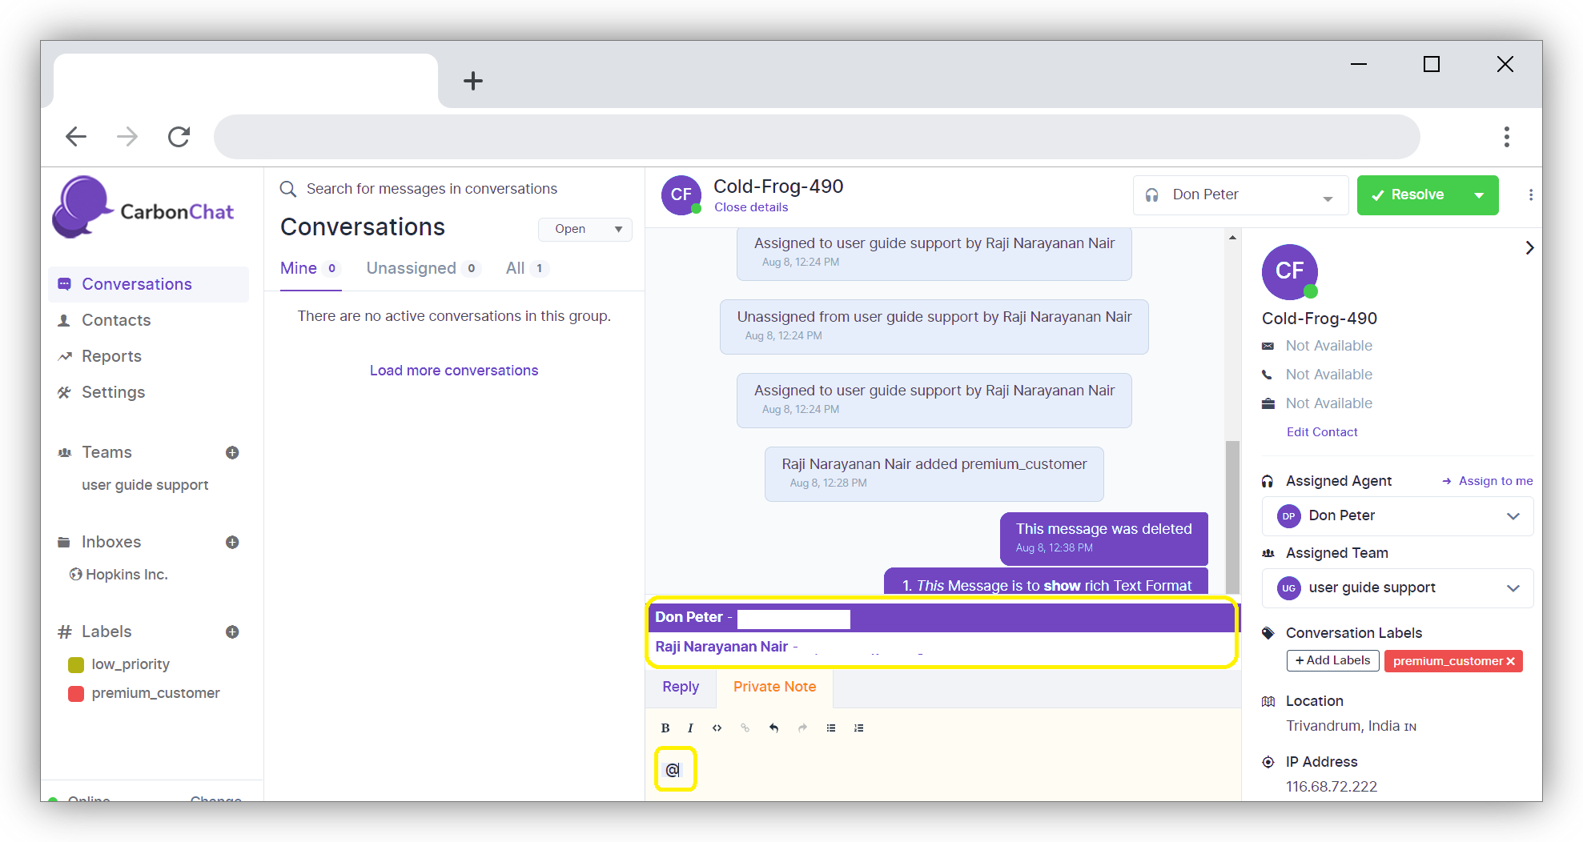Open the conversation status filter dropdown

coord(585,229)
